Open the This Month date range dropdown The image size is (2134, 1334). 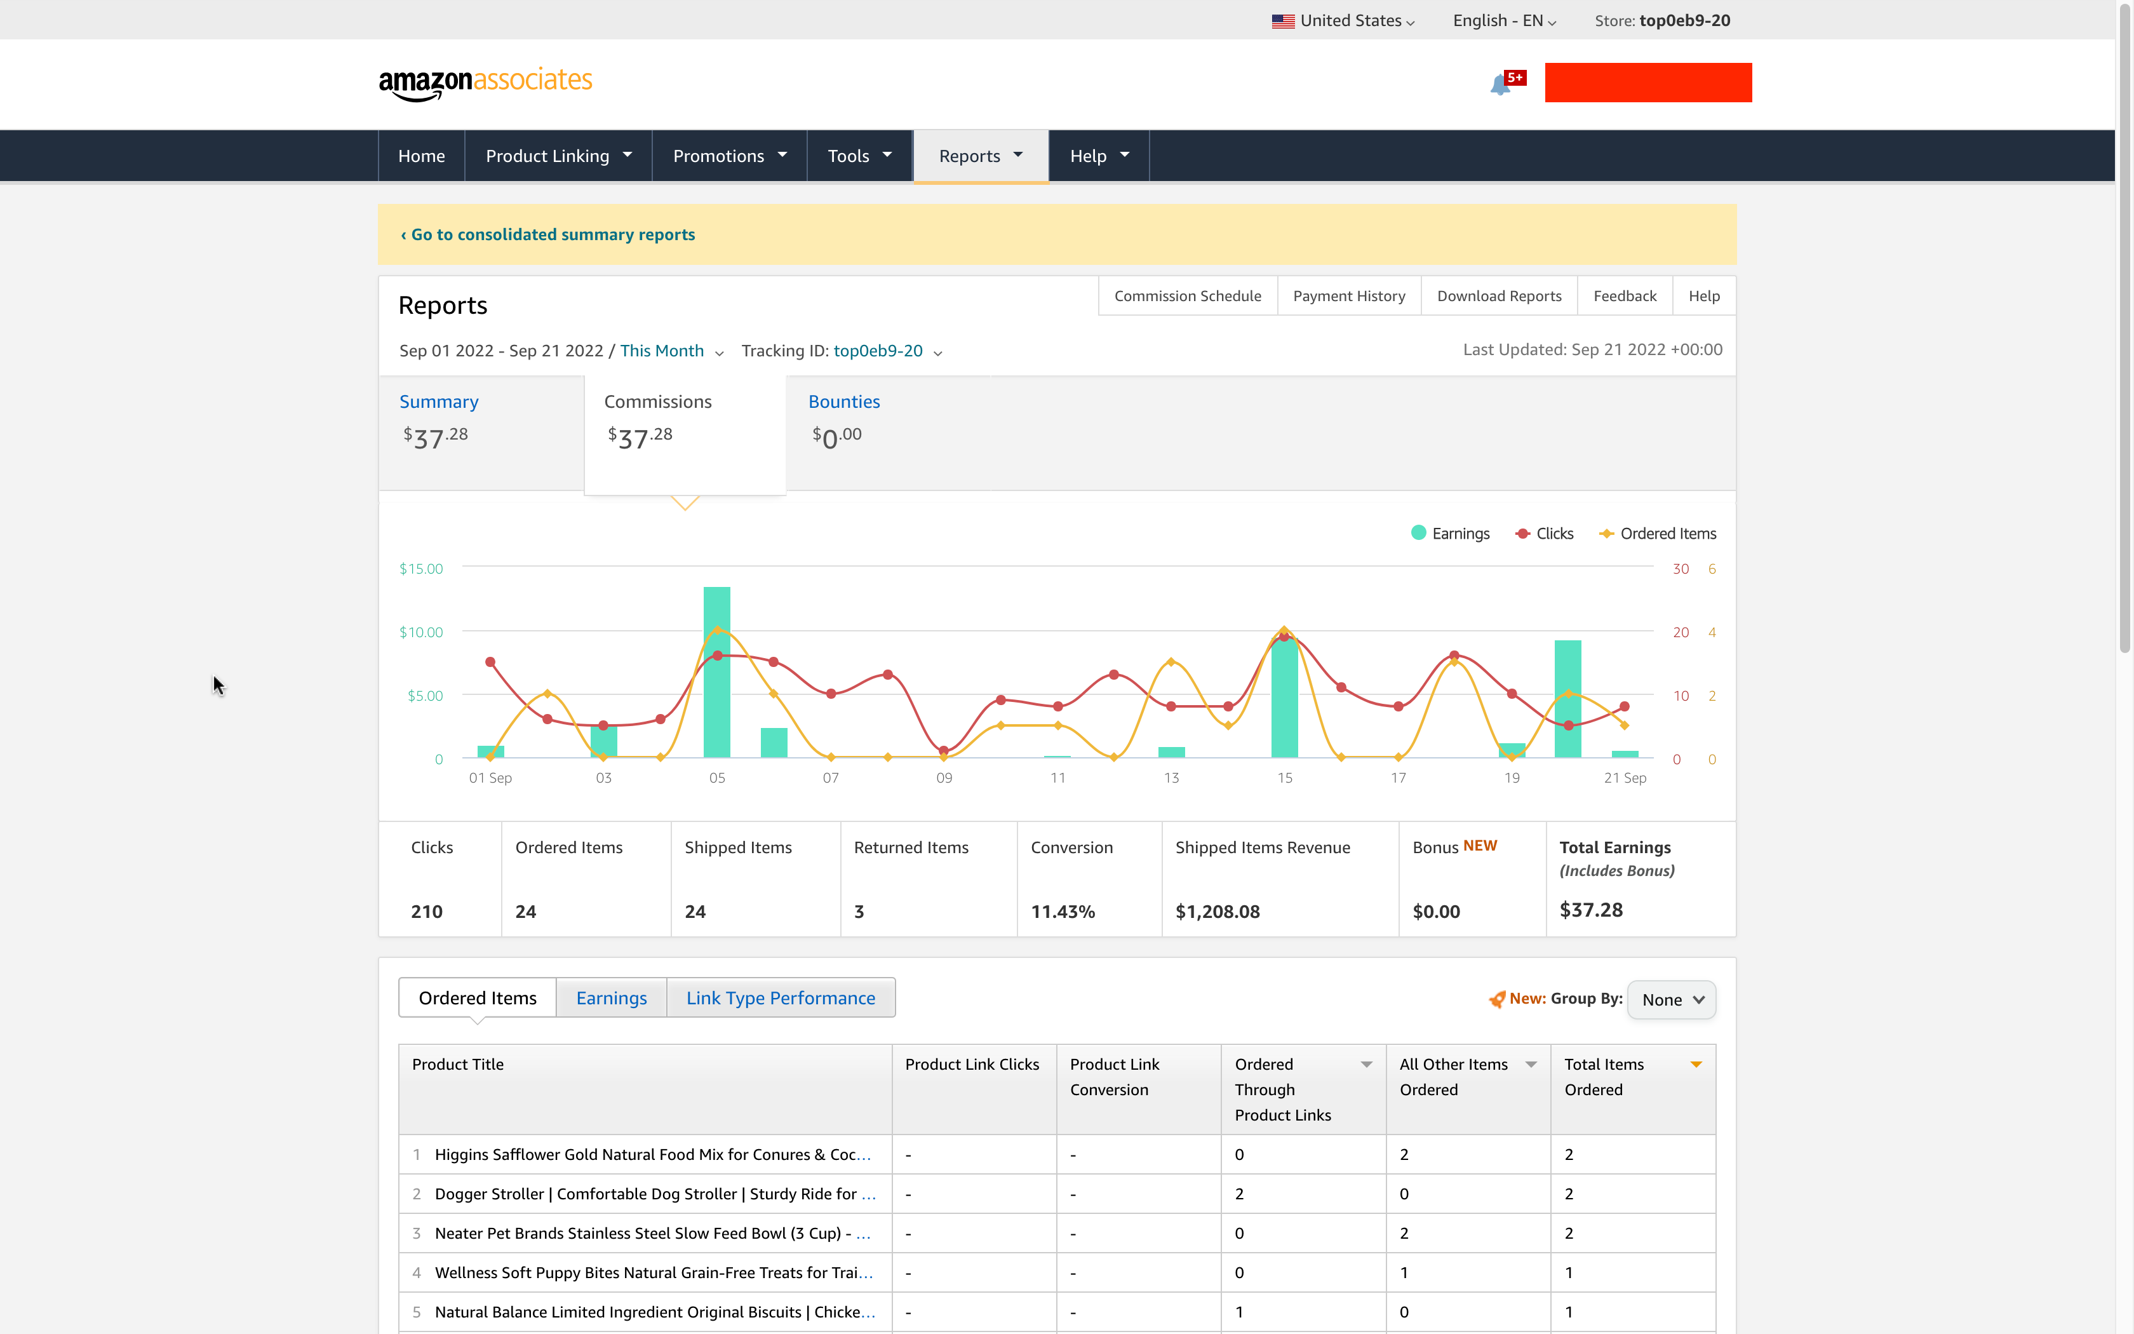[x=671, y=351]
